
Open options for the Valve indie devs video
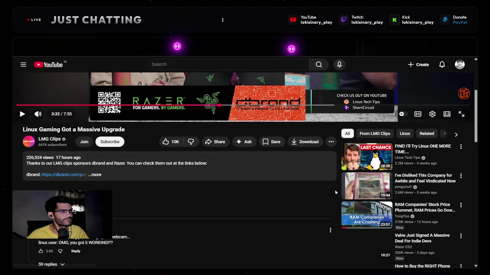461,236
